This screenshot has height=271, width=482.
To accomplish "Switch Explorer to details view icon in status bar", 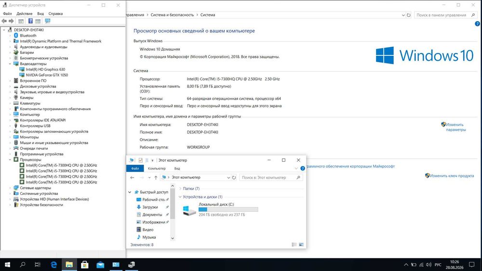I will pos(294,245).
